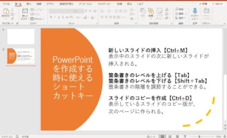Open the File (ファイル) tab
Viewport: 227px width, 138px height.
(6, 4)
